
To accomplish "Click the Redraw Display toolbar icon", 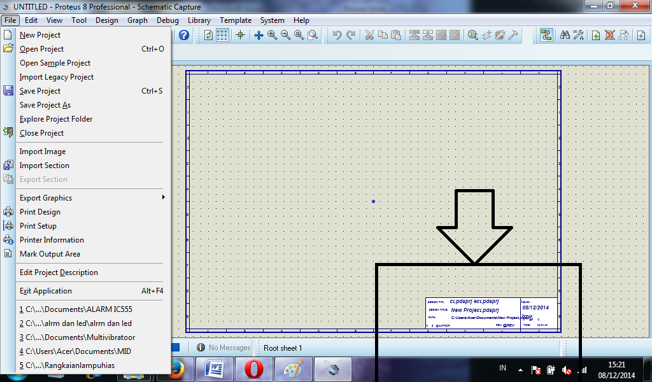I will click(209, 35).
